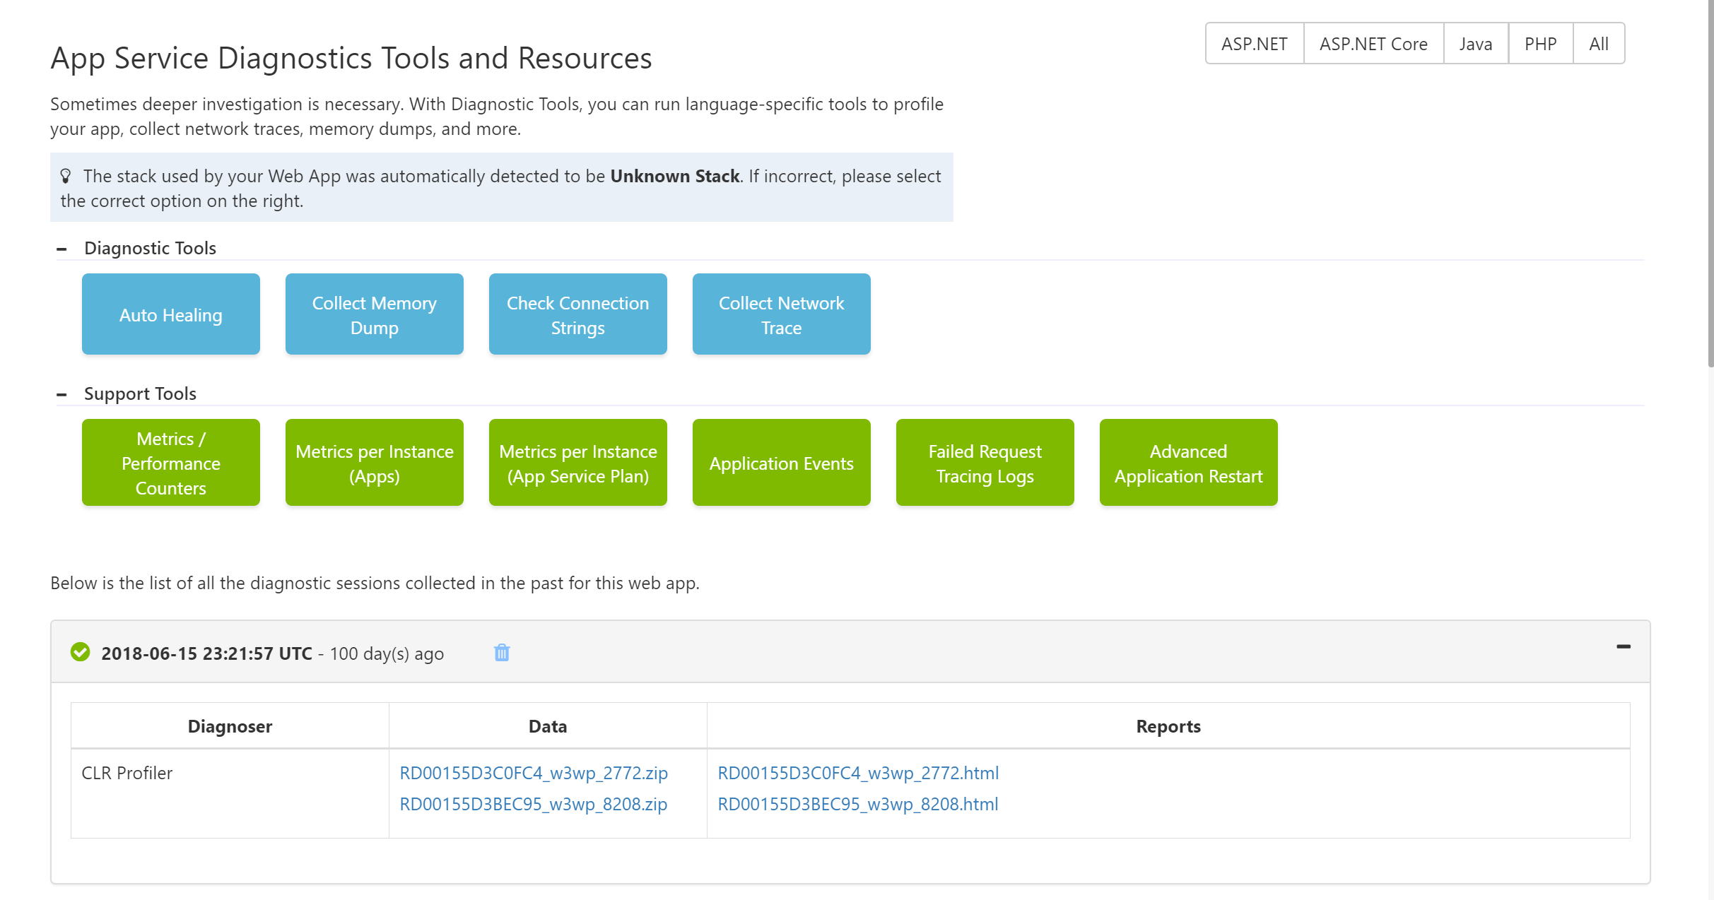Start Collect Network Trace tool
Viewport: 1714px width, 900px height.
(782, 314)
